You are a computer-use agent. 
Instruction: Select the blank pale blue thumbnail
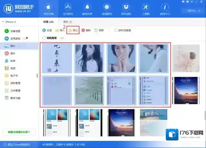[x=57, y=90]
